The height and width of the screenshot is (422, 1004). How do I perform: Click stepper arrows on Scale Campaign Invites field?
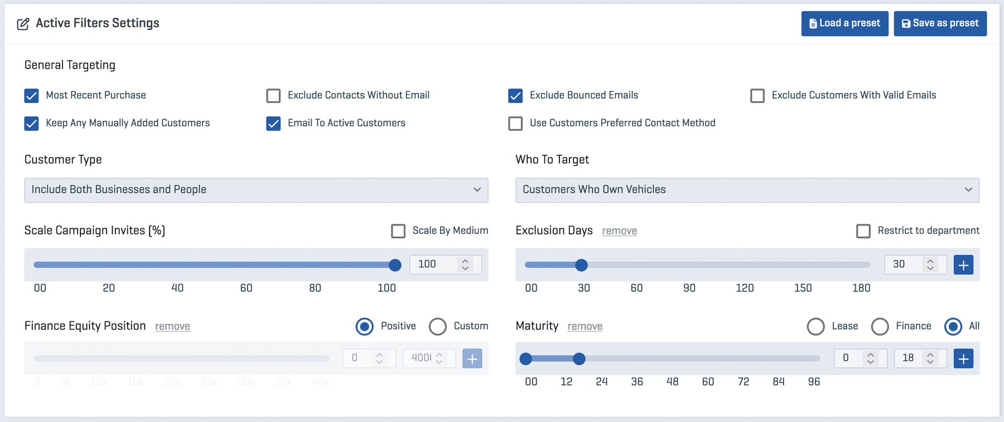point(465,264)
